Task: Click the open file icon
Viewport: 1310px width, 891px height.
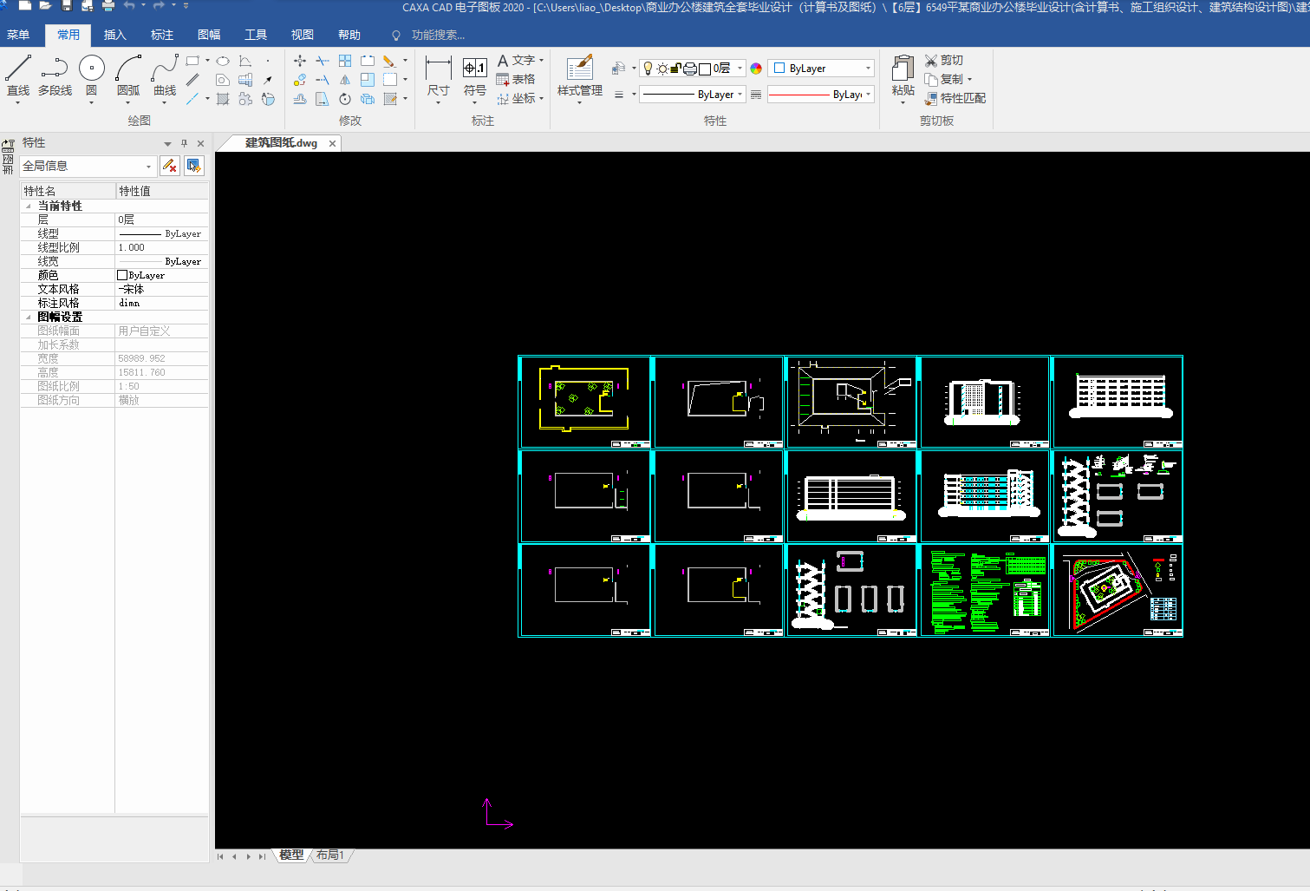Action: 45,6
